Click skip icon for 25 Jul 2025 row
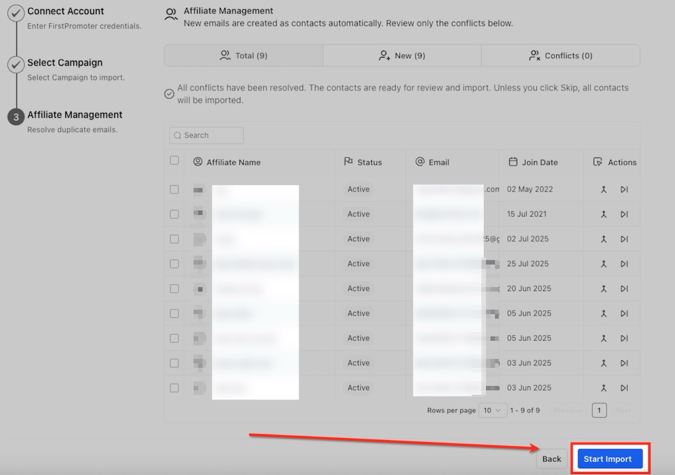This screenshot has width=675, height=475. [x=624, y=264]
